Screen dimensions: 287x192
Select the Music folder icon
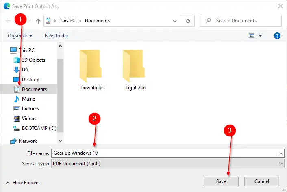(17, 99)
